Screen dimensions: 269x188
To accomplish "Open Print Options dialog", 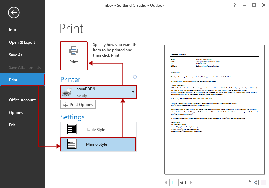I will click(x=78, y=105).
